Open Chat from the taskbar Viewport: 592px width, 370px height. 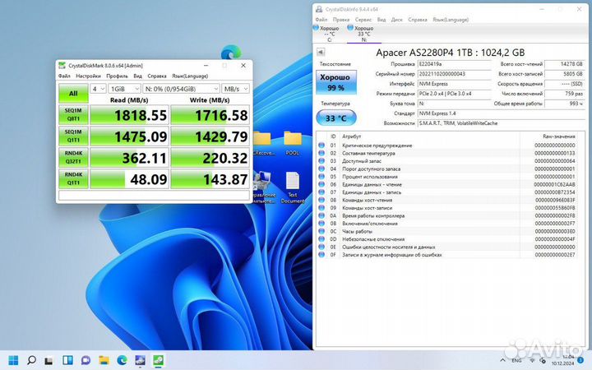pyautogui.click(x=86, y=360)
